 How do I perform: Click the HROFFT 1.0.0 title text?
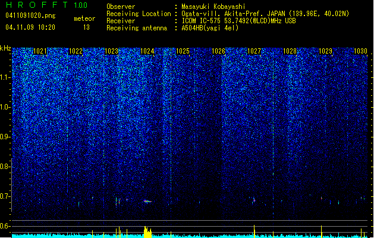[x=47, y=5]
